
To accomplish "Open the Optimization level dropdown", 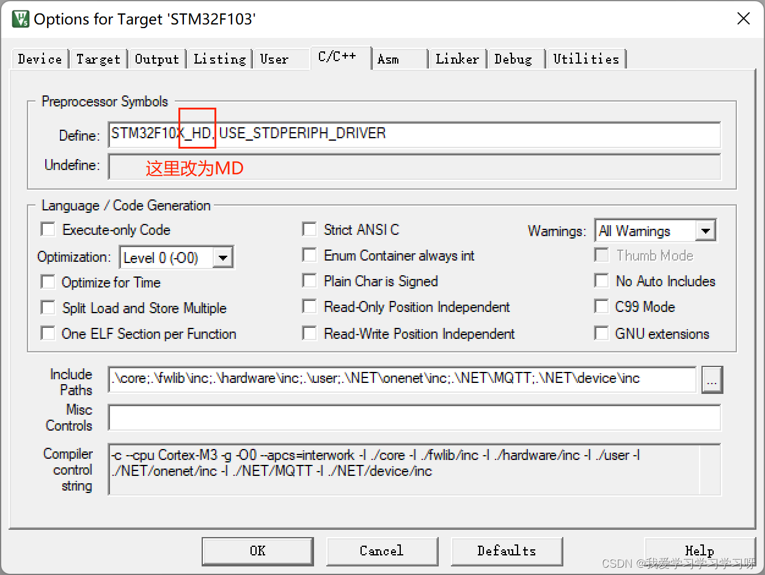I will [x=224, y=257].
